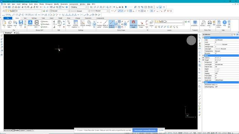The image size is (239, 134).
Task: Open the ByLayer lineweight dropdown in toolbar
Action: pos(99,11)
